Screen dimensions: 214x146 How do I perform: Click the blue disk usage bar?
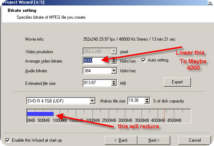pyautogui.click(x=40, y=114)
